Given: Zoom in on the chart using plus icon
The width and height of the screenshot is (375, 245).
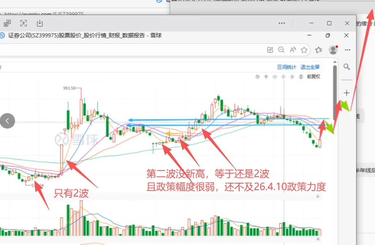Looking at the screenshot, I should point(266,77).
